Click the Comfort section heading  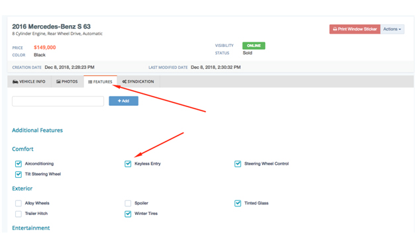[x=23, y=149]
